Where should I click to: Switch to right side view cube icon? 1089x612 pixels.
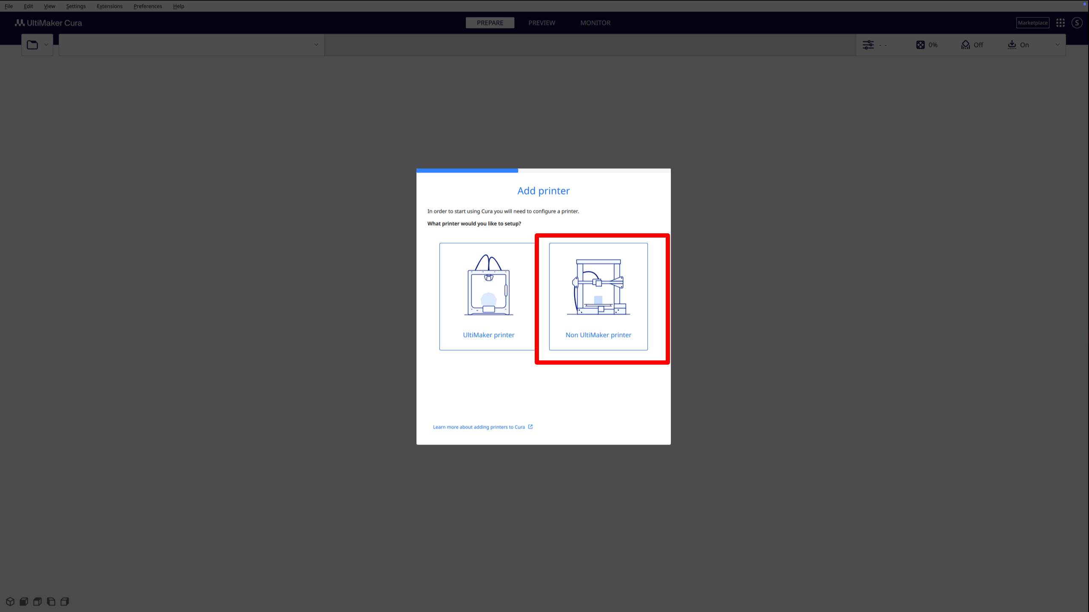coord(65,601)
